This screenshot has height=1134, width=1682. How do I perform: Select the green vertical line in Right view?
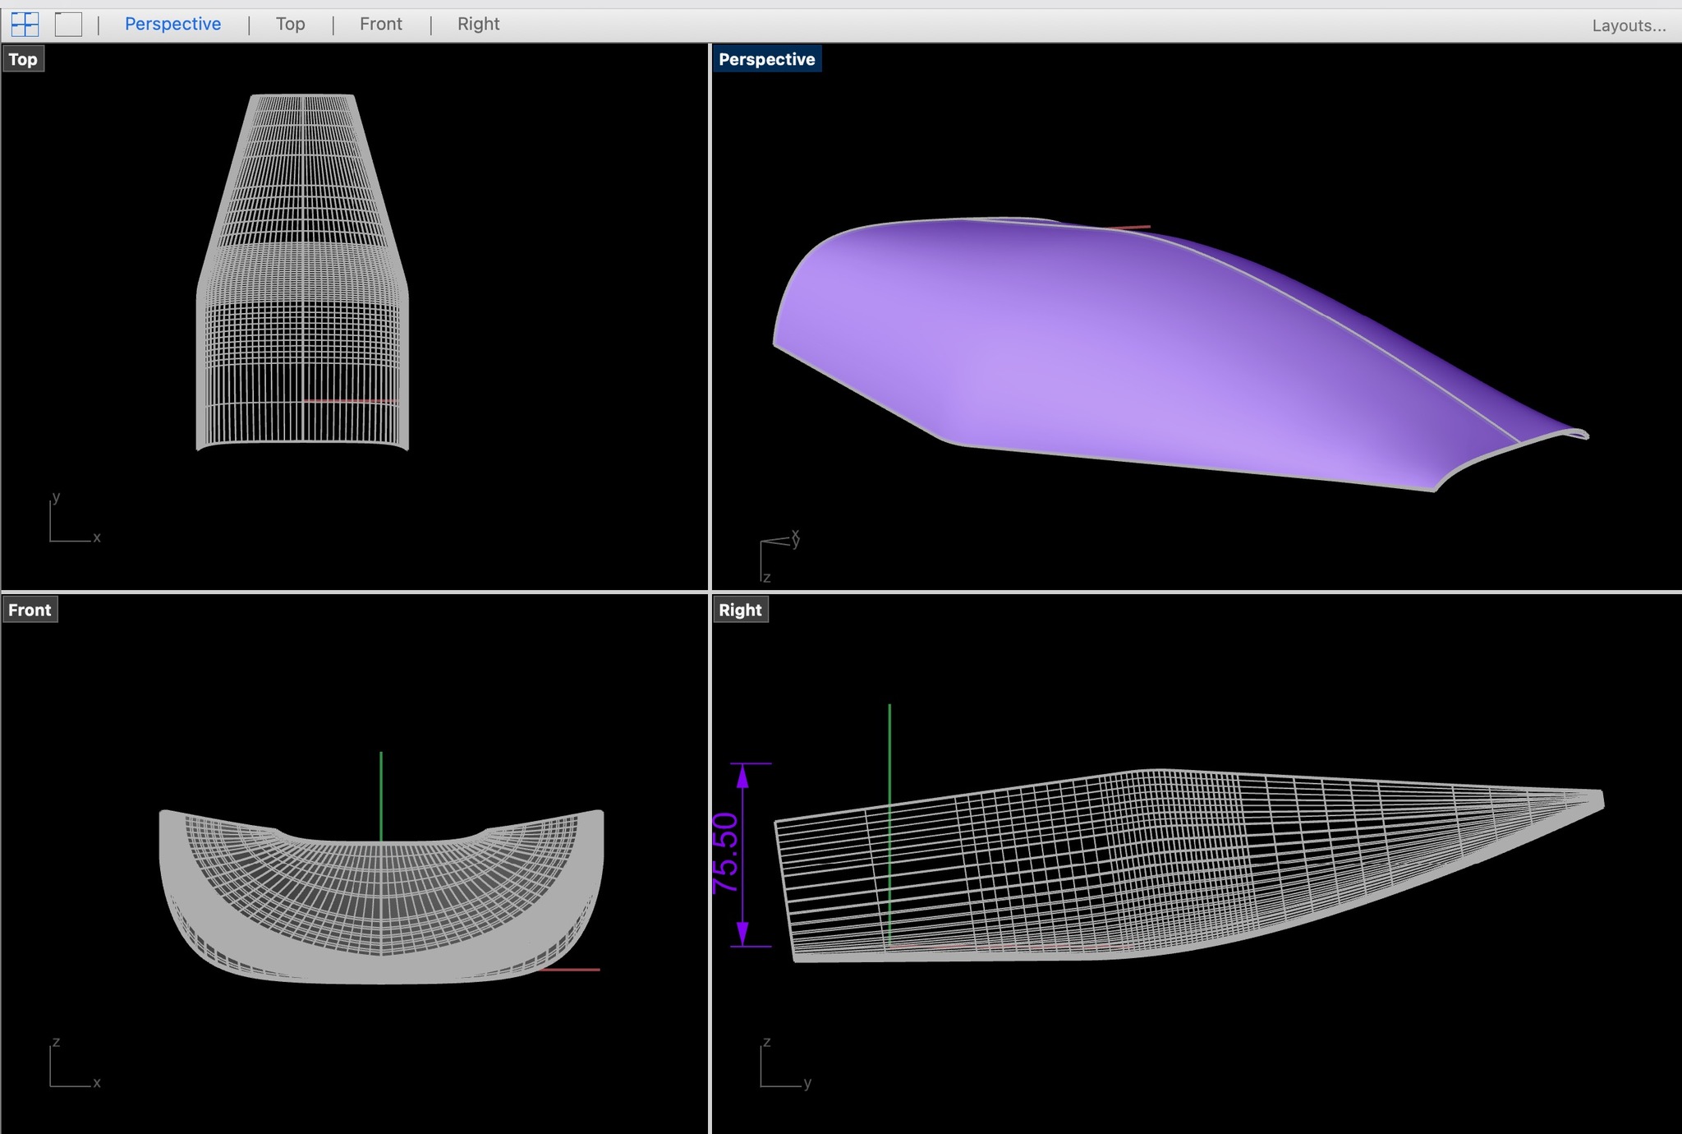[889, 826]
